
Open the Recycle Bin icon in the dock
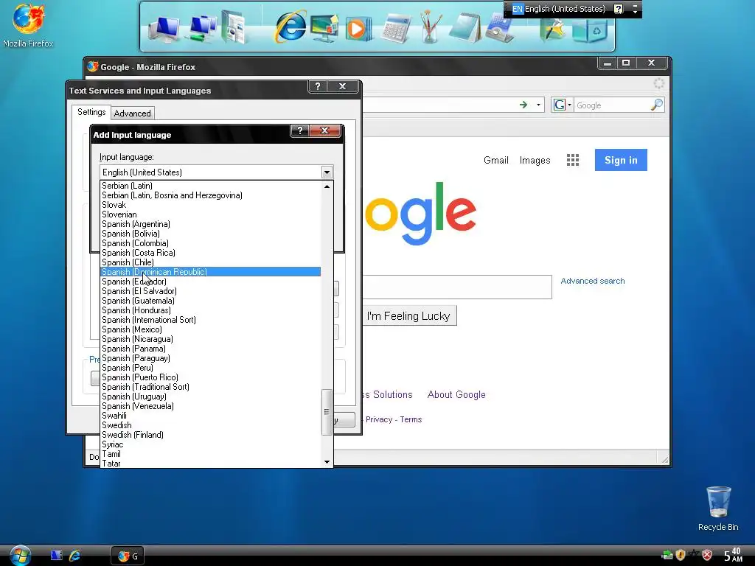point(590,29)
